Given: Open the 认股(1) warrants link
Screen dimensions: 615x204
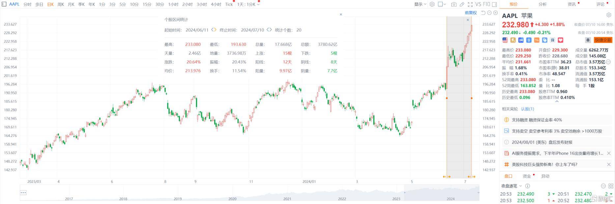Looking at the screenshot, I should [527, 109].
